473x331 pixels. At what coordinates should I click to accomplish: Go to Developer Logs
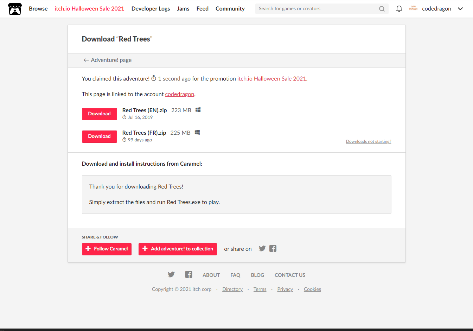point(151,9)
